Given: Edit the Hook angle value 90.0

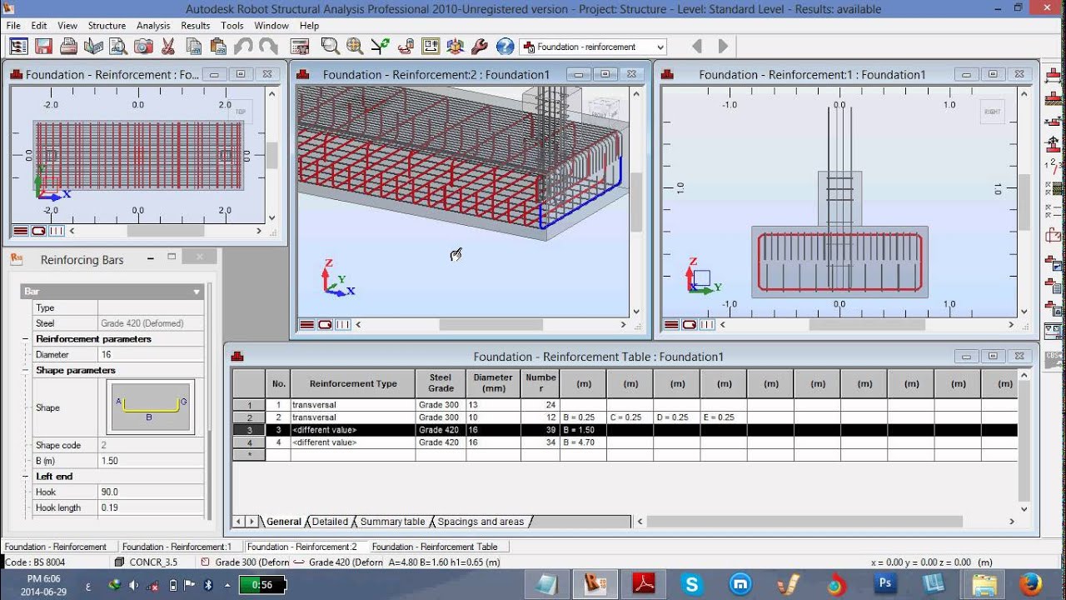Looking at the screenshot, I should (x=151, y=492).
